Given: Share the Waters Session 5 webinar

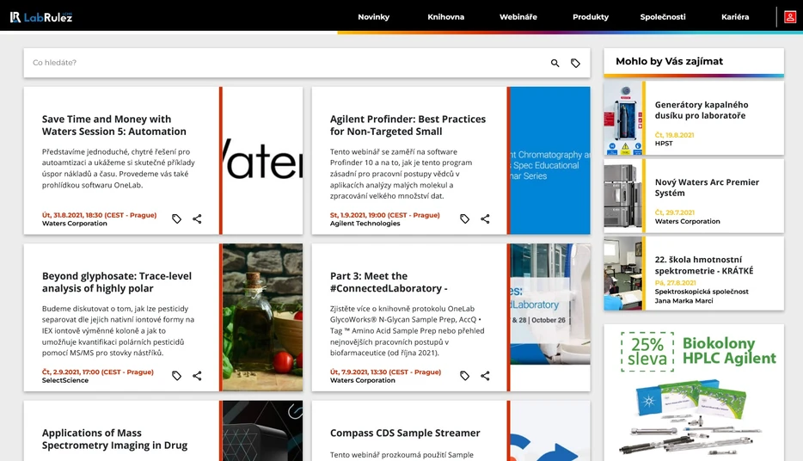Looking at the screenshot, I should 197,218.
